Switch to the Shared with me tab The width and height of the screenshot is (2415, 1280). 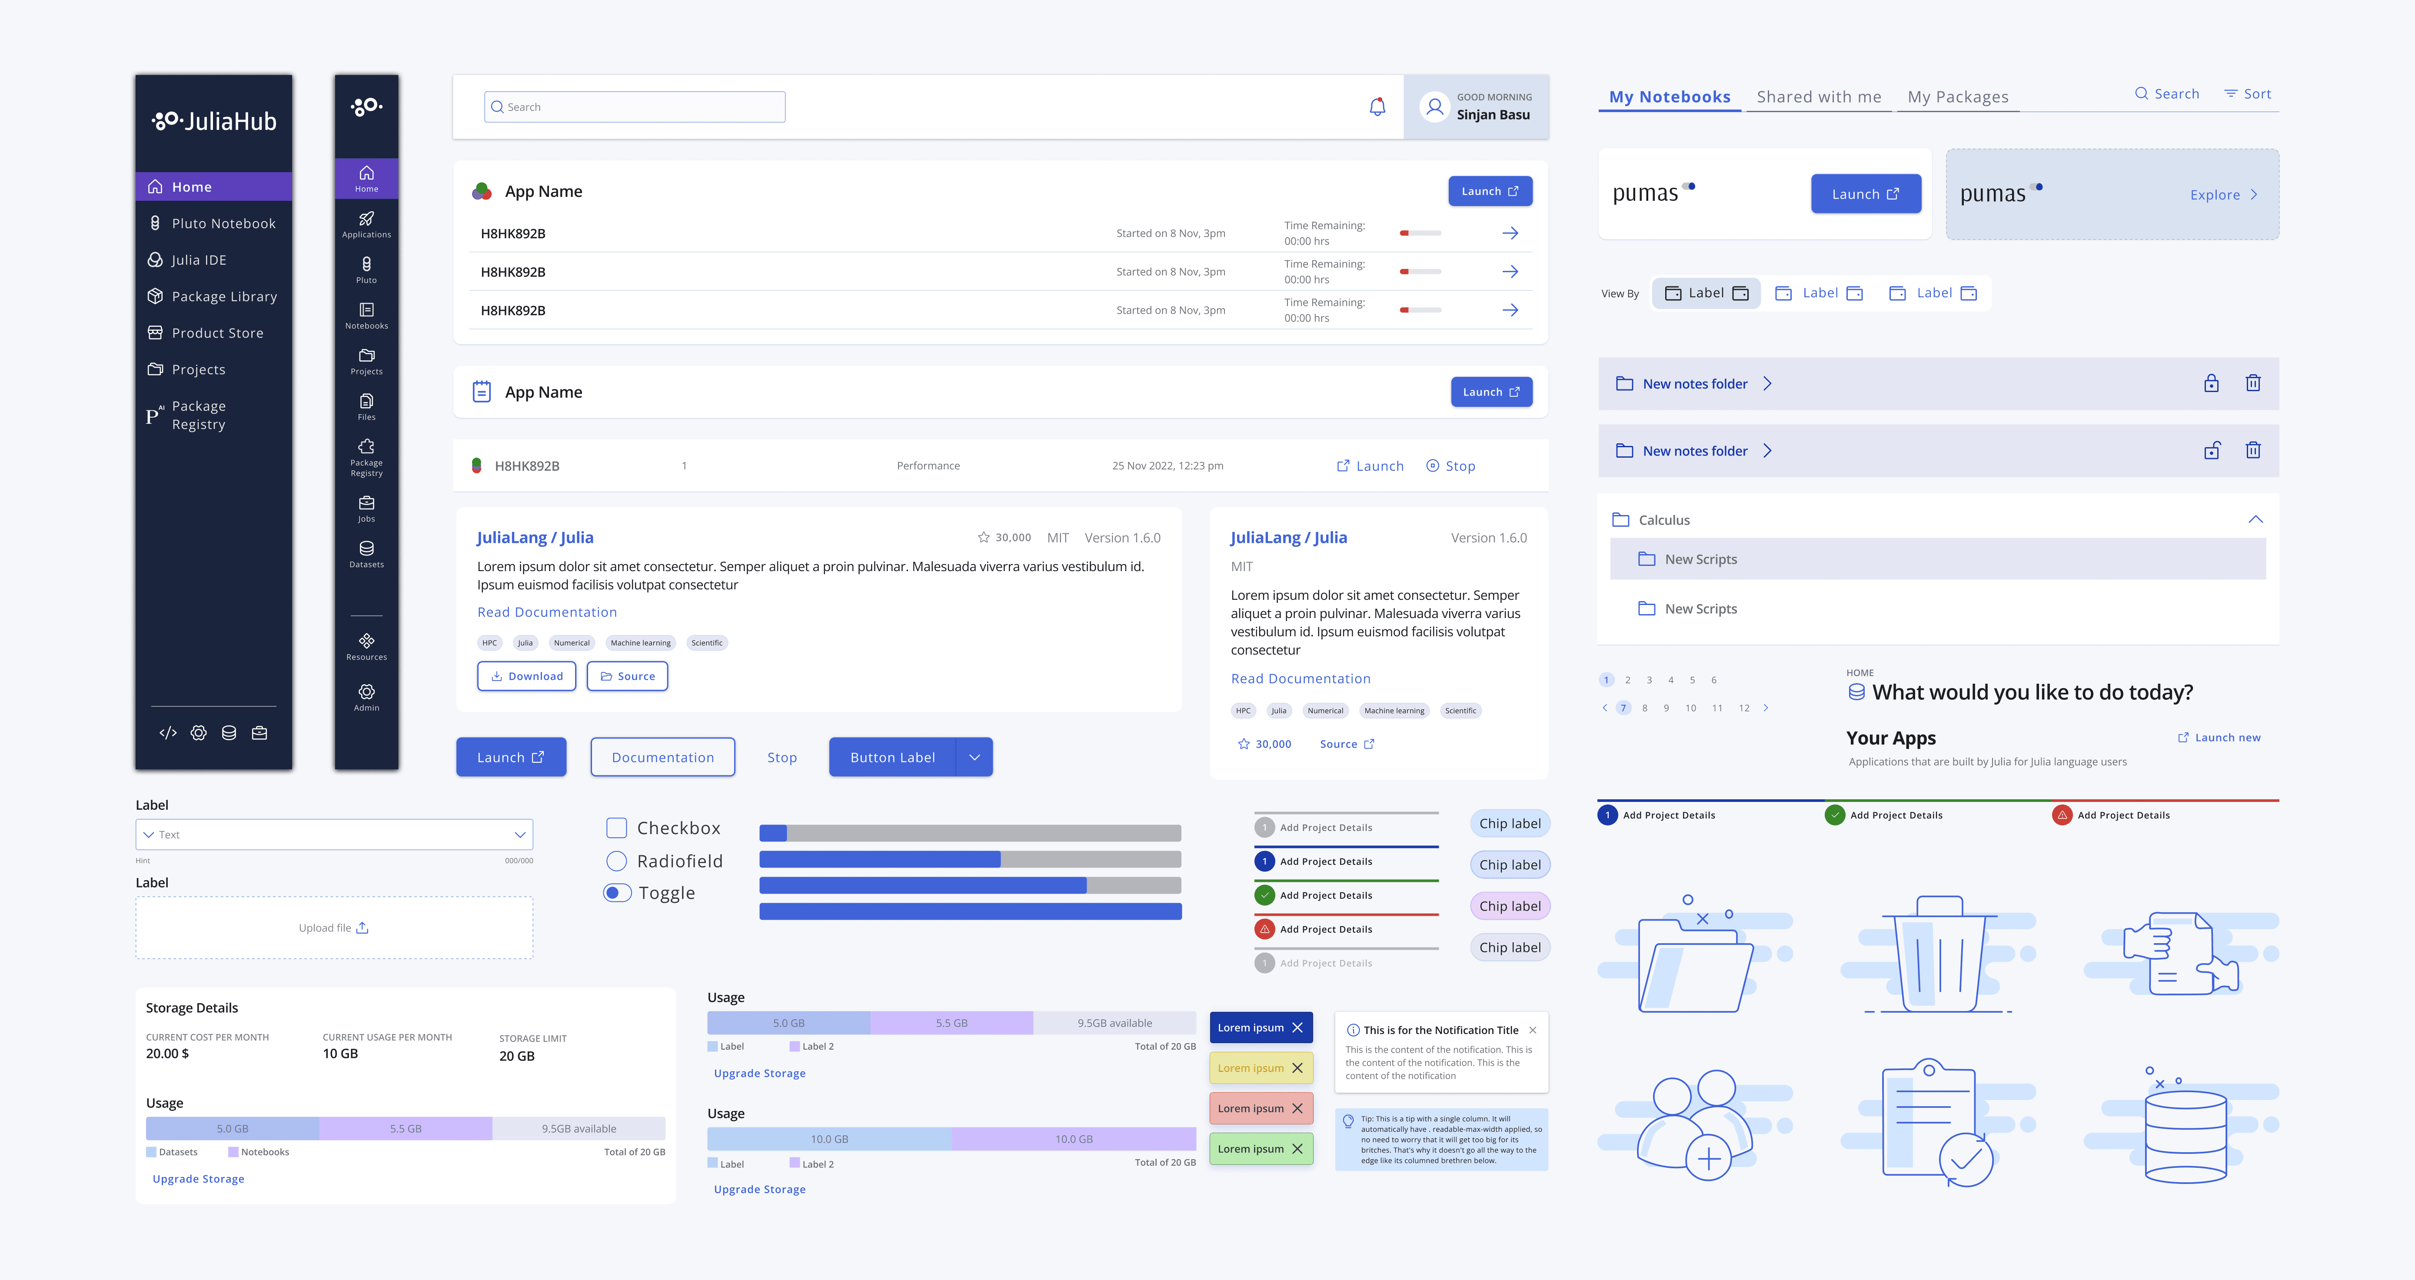coord(1818,96)
